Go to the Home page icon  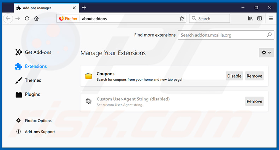click(x=36, y=19)
